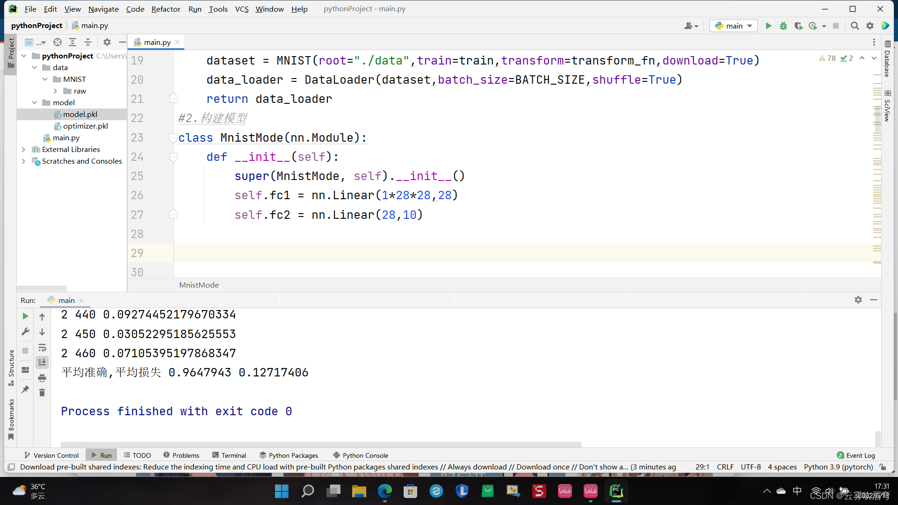Click the Rerun arrow in Run panel
The width and height of the screenshot is (898, 505).
pos(25,317)
